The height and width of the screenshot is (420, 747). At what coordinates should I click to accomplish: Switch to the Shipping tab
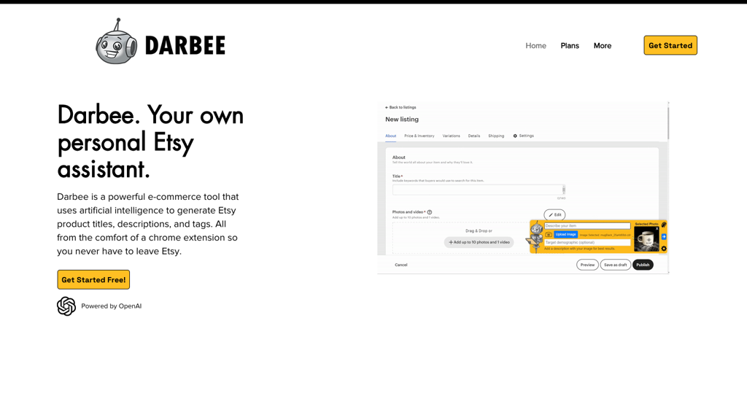pos(496,136)
